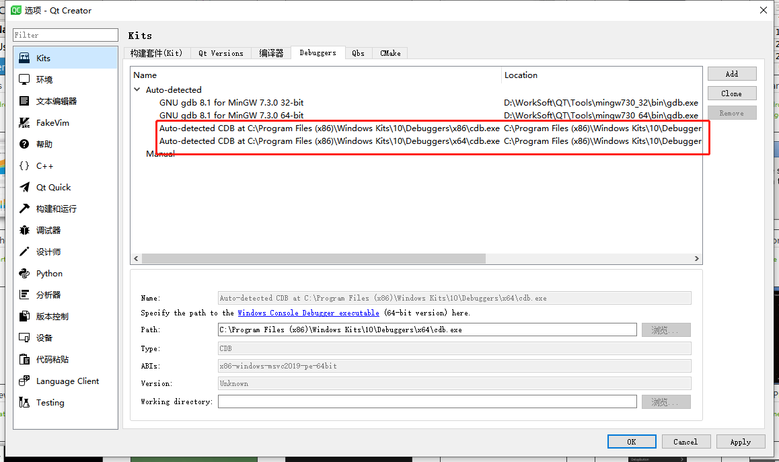
Task: Click the Type field showing CDB
Action: pos(455,349)
